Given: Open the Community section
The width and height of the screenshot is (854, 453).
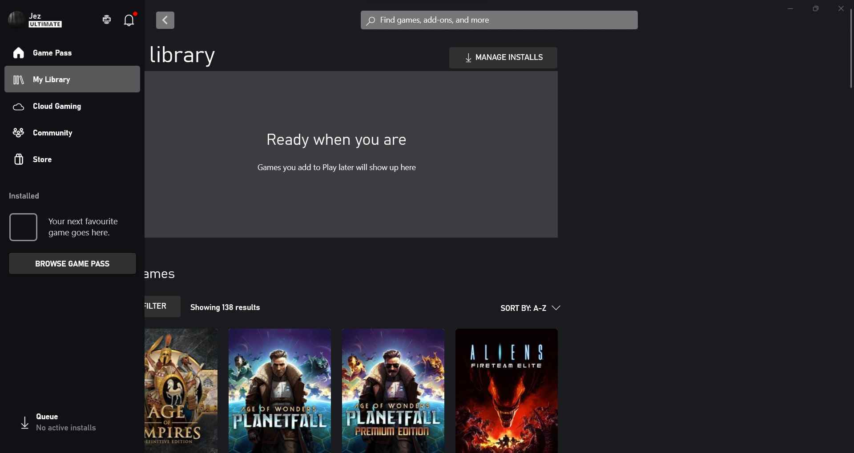Looking at the screenshot, I should [x=72, y=133].
